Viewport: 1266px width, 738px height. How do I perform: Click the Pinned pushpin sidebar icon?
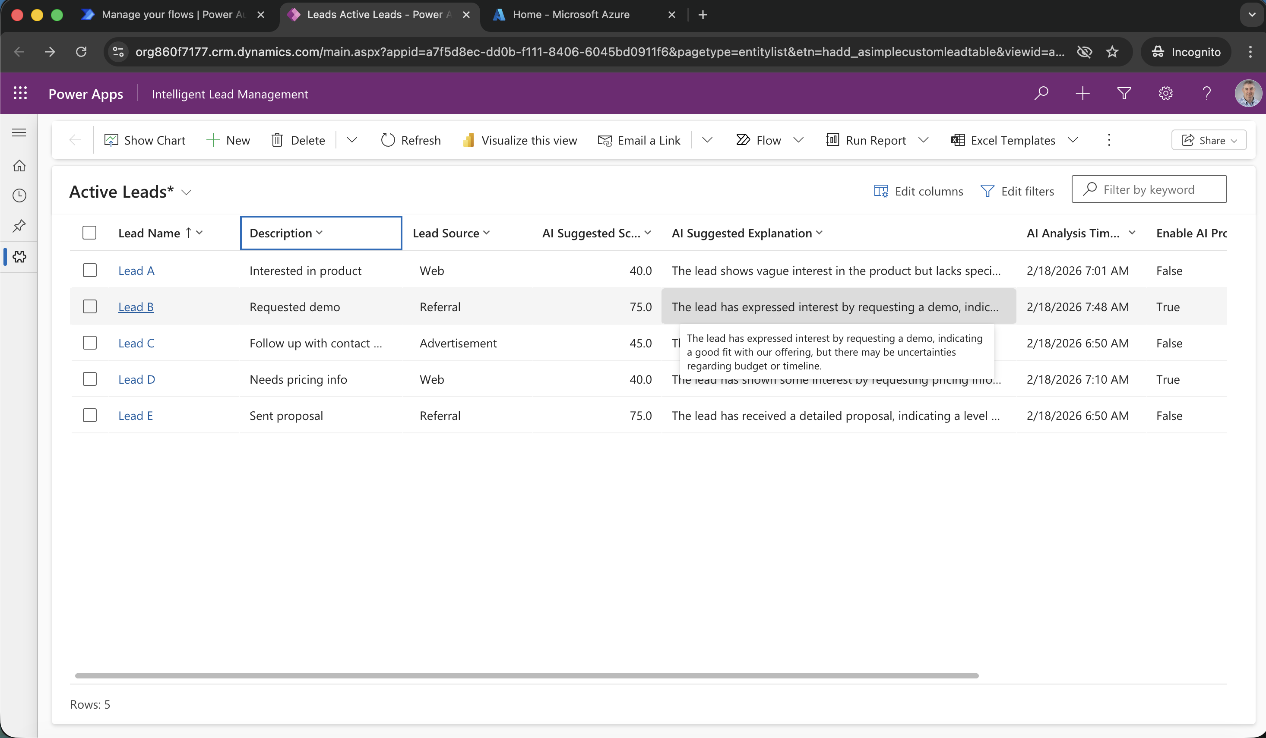pyautogui.click(x=19, y=226)
